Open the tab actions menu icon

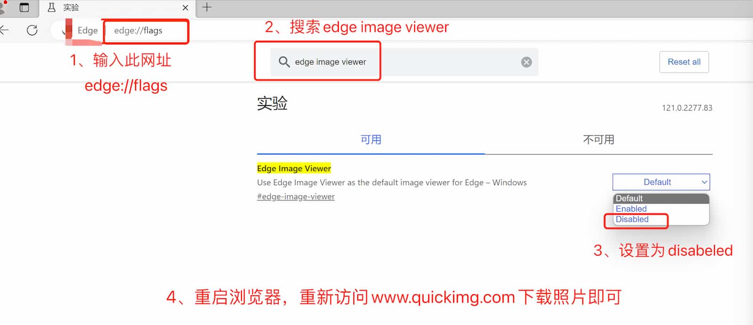(24, 8)
